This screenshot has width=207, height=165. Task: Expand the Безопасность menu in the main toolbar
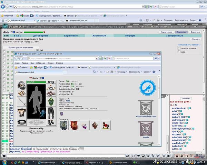pyautogui.click(x=181, y=20)
